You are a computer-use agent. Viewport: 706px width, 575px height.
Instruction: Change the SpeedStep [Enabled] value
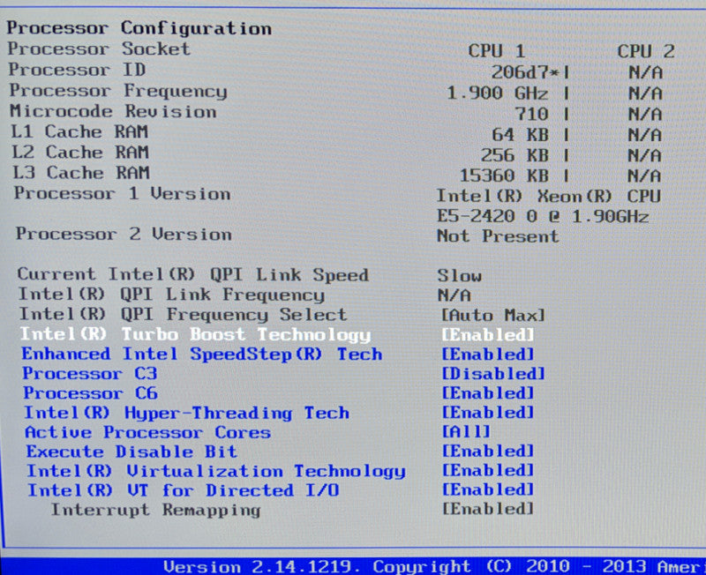click(488, 355)
